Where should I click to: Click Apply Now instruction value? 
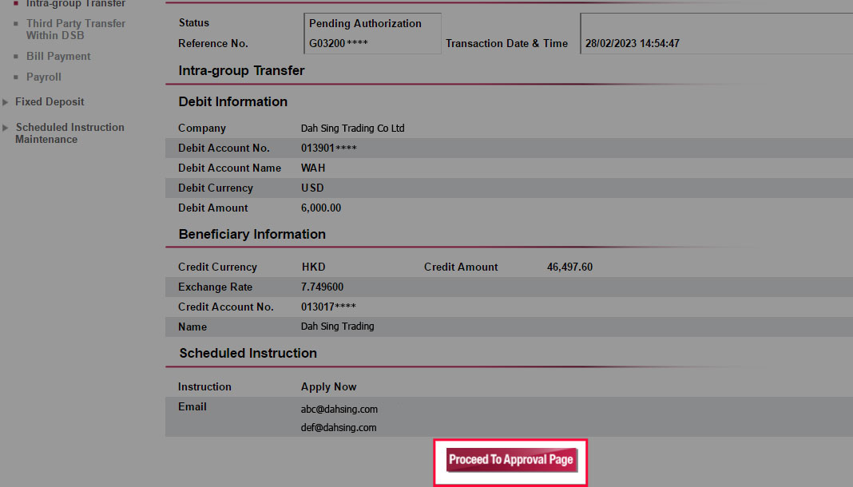tap(328, 387)
